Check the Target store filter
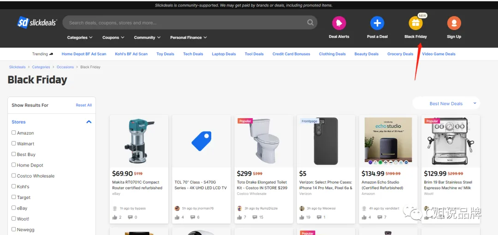The height and width of the screenshot is (235, 498). pyautogui.click(x=14, y=197)
